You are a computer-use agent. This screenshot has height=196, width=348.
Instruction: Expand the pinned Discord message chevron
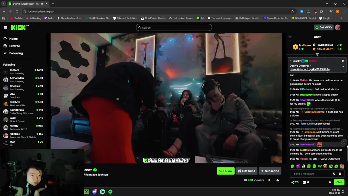click(343, 67)
